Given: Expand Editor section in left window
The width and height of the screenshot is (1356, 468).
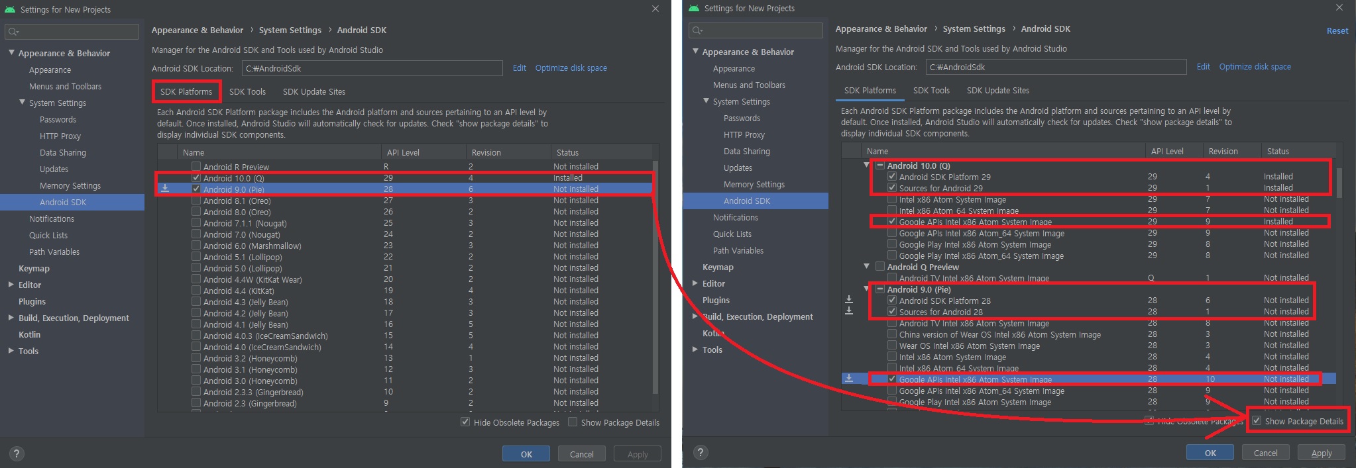Looking at the screenshot, I should [x=11, y=285].
